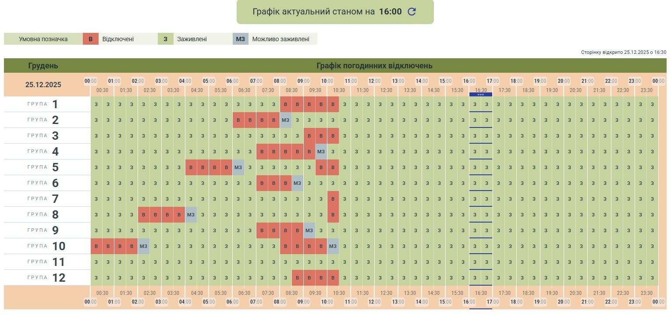671x315 pixels.
Task: Click the Графік погодинних відключень title bar
Action: click(374, 66)
